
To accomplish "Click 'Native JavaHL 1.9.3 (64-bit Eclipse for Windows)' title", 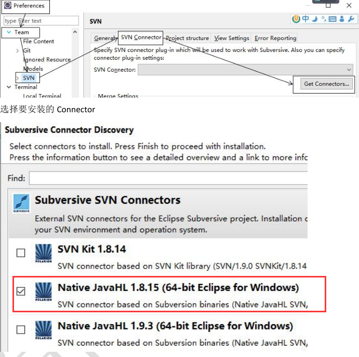I will (x=176, y=326).
